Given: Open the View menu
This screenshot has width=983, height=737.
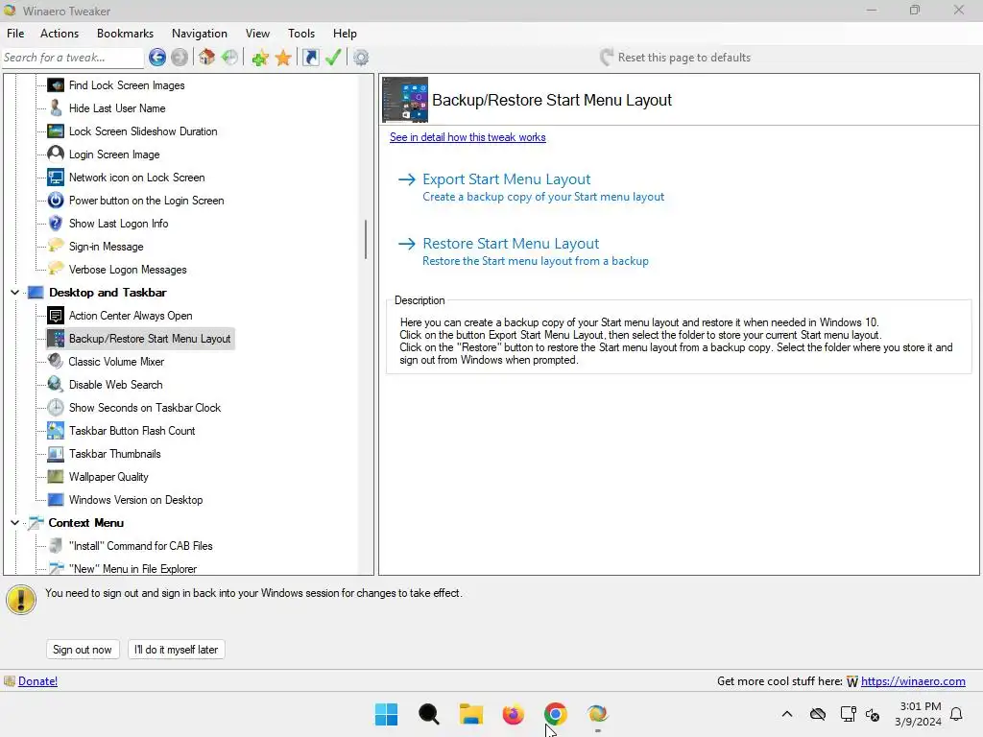Looking at the screenshot, I should (x=257, y=34).
